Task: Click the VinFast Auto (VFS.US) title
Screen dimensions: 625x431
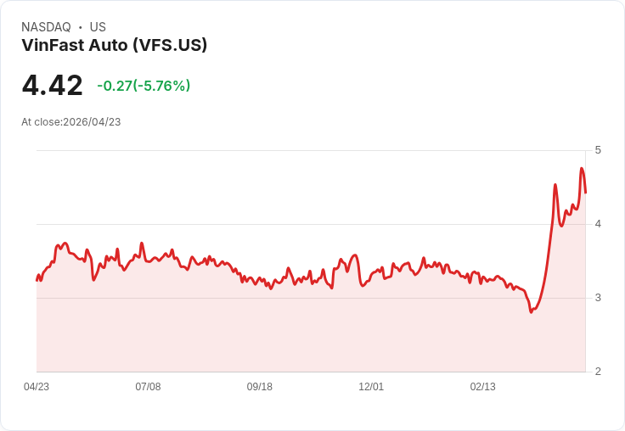Action: click(x=115, y=46)
